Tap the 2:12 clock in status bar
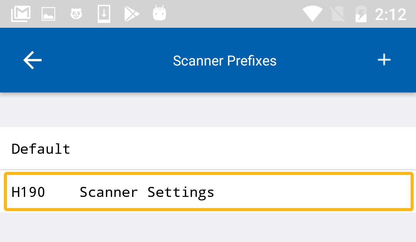 tap(391, 15)
